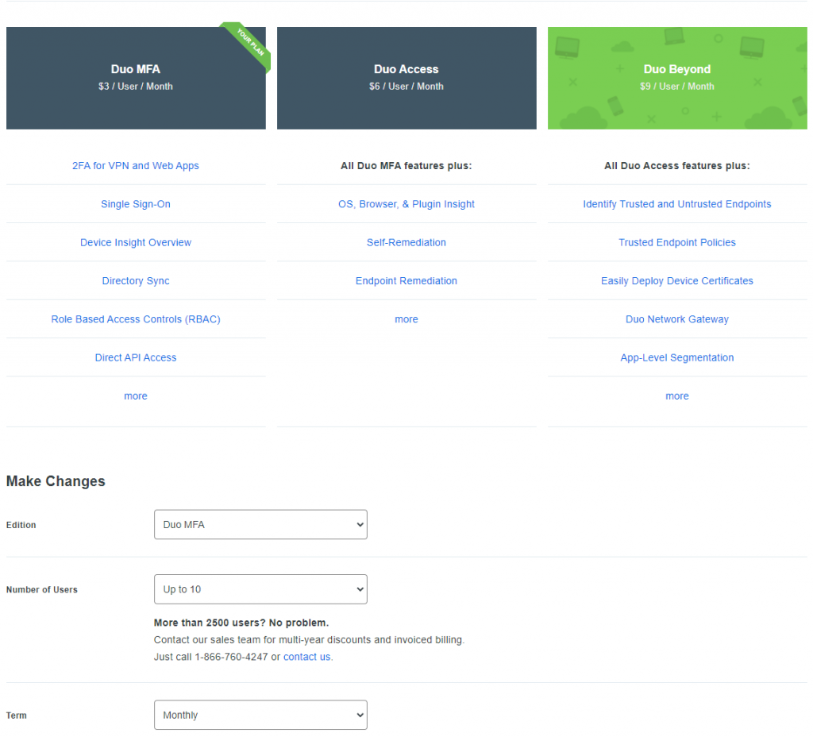Click the multi-year discounts sentence
Image resolution: width=813 pixels, height=737 pixels.
(x=309, y=639)
